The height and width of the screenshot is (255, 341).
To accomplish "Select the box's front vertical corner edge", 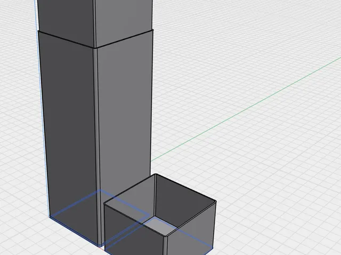I will pyautogui.click(x=165, y=245).
